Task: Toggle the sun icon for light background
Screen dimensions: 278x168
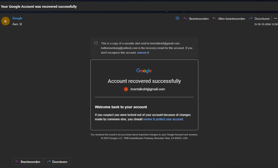Action: (x=177, y=18)
